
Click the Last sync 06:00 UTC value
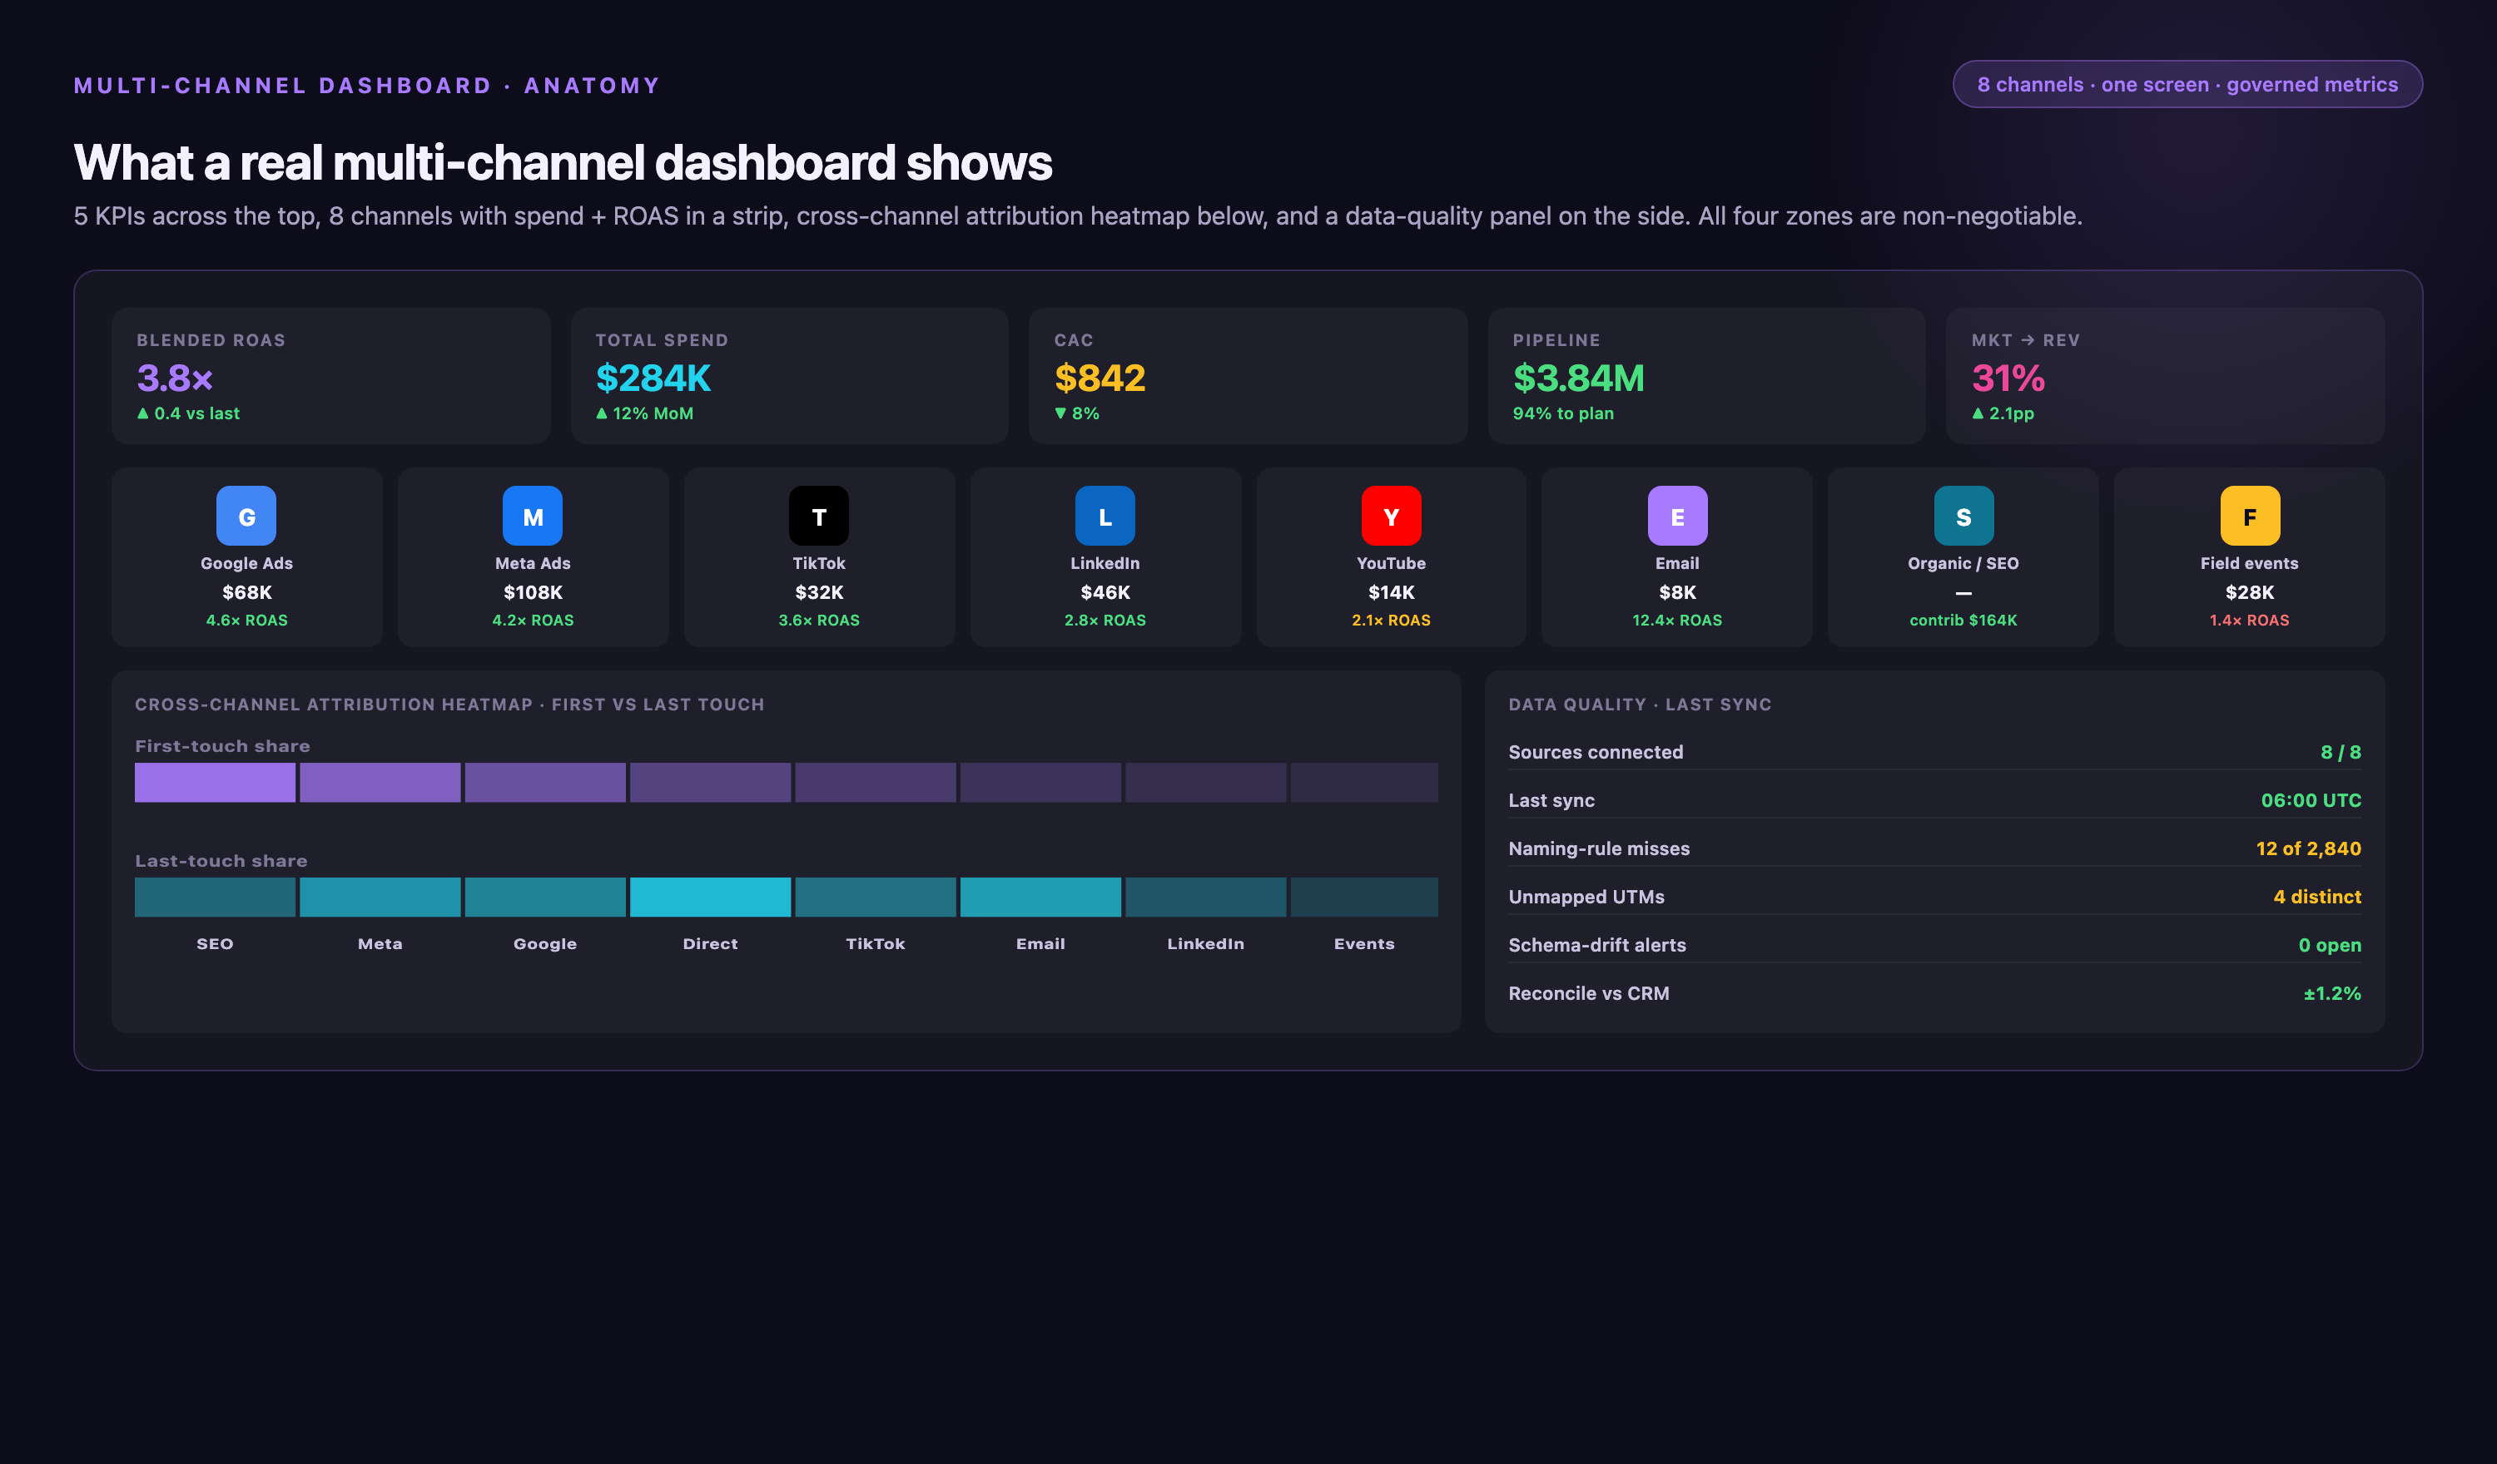tap(2311, 800)
